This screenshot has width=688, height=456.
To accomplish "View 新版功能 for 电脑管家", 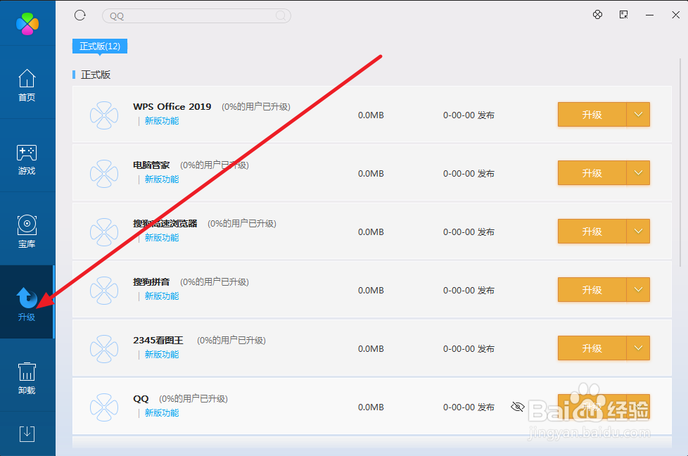I will [162, 179].
